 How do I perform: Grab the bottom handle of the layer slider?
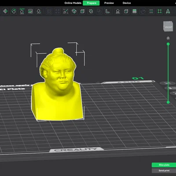[168, 102]
